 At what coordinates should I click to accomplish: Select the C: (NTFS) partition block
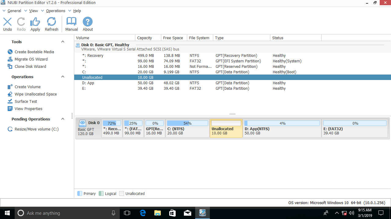187,129
